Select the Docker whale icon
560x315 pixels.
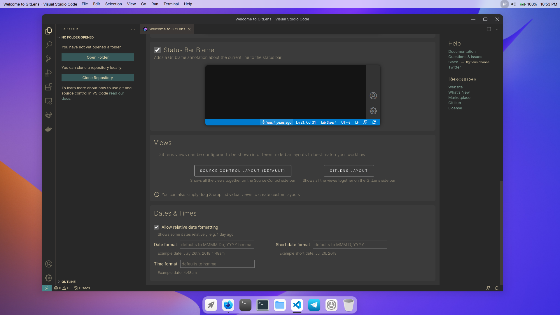48,129
